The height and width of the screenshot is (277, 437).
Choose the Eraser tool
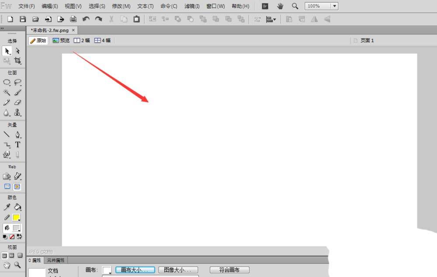coord(17,102)
